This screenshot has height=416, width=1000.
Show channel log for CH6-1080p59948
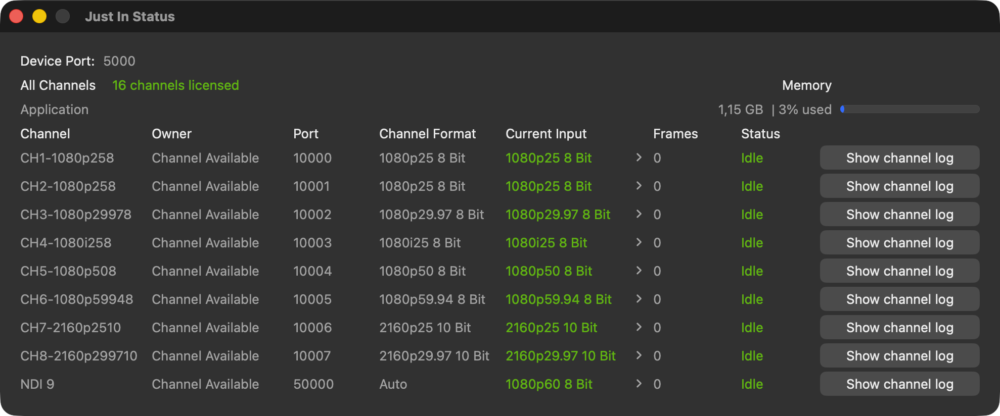coord(899,299)
